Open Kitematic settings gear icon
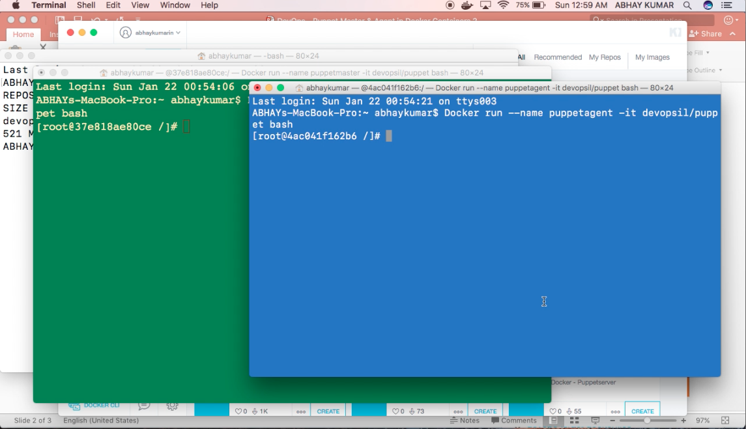The height and width of the screenshot is (429, 746). point(172,406)
